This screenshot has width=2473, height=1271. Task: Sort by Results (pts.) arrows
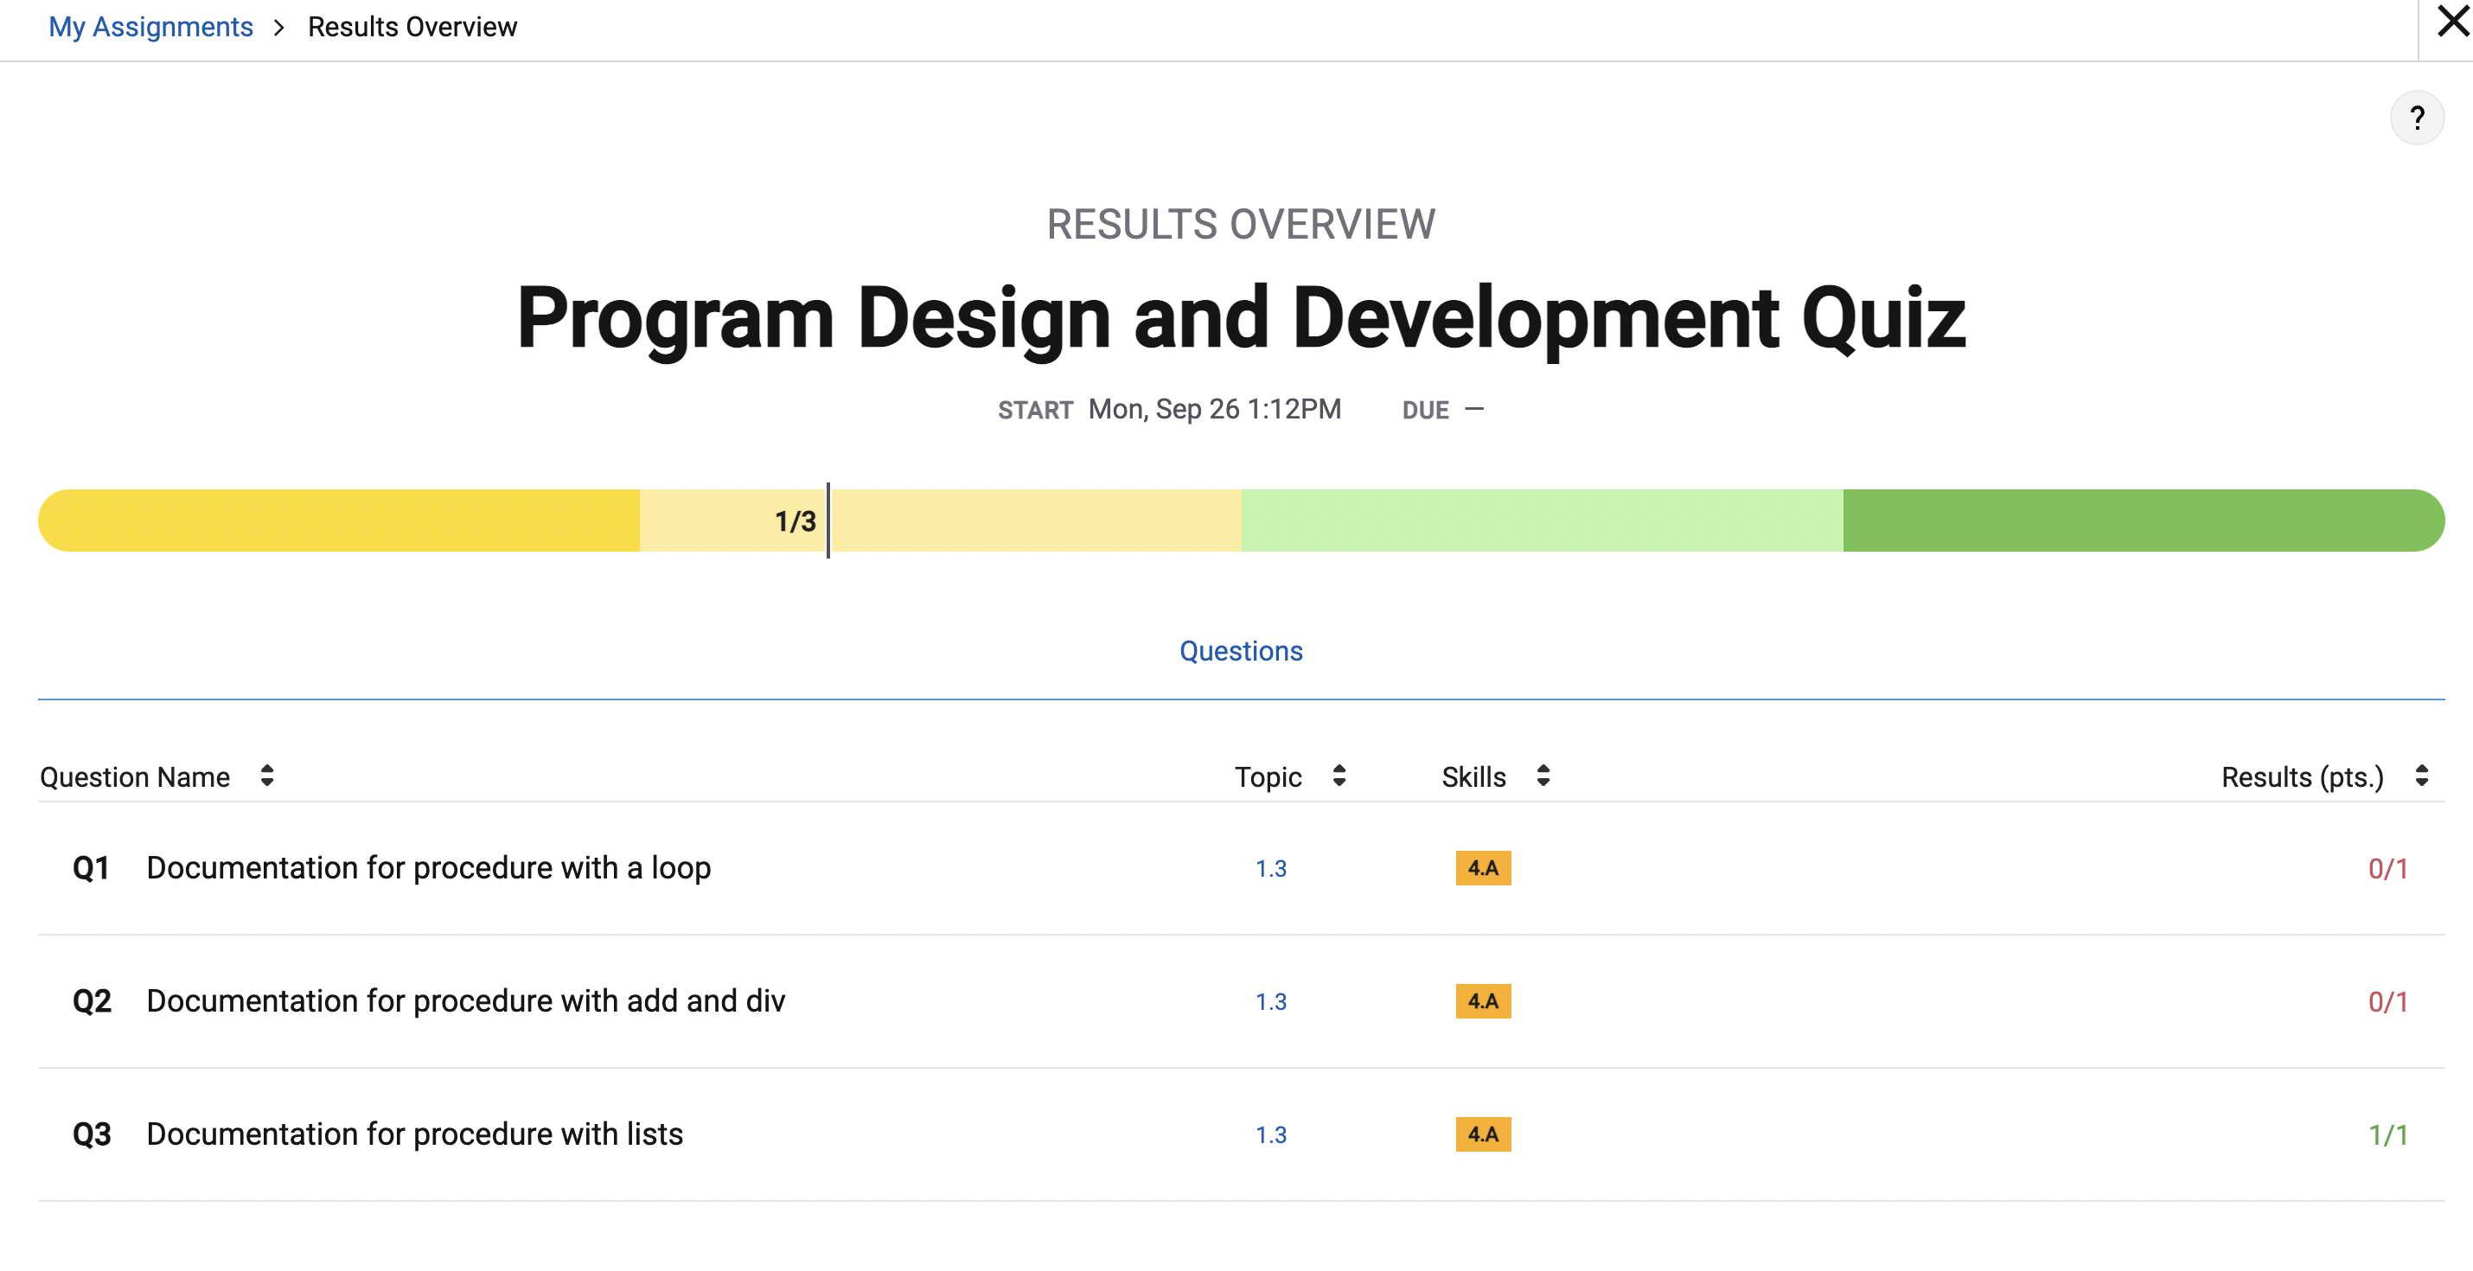tap(2421, 776)
